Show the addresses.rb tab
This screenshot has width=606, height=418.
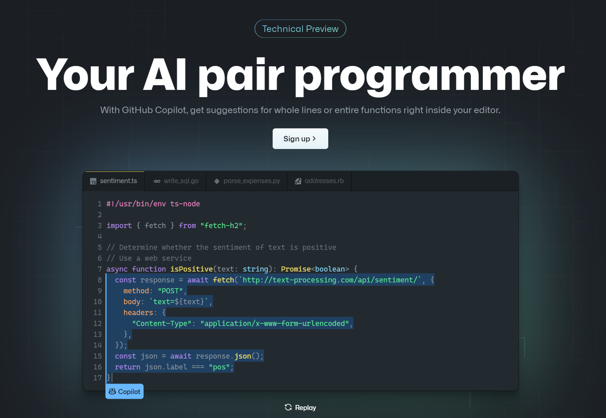coord(324,181)
